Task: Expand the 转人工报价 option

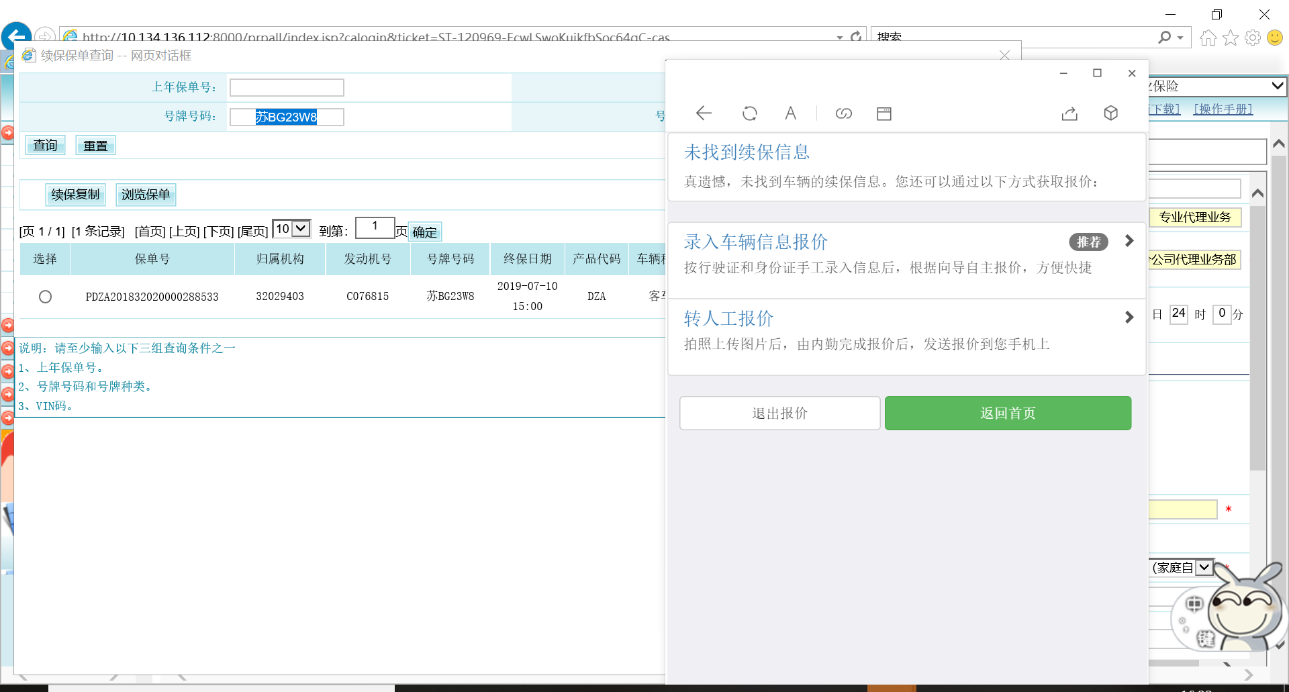Action: click(x=1129, y=317)
